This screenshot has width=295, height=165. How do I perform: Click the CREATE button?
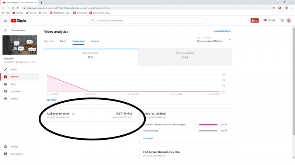point(270,21)
